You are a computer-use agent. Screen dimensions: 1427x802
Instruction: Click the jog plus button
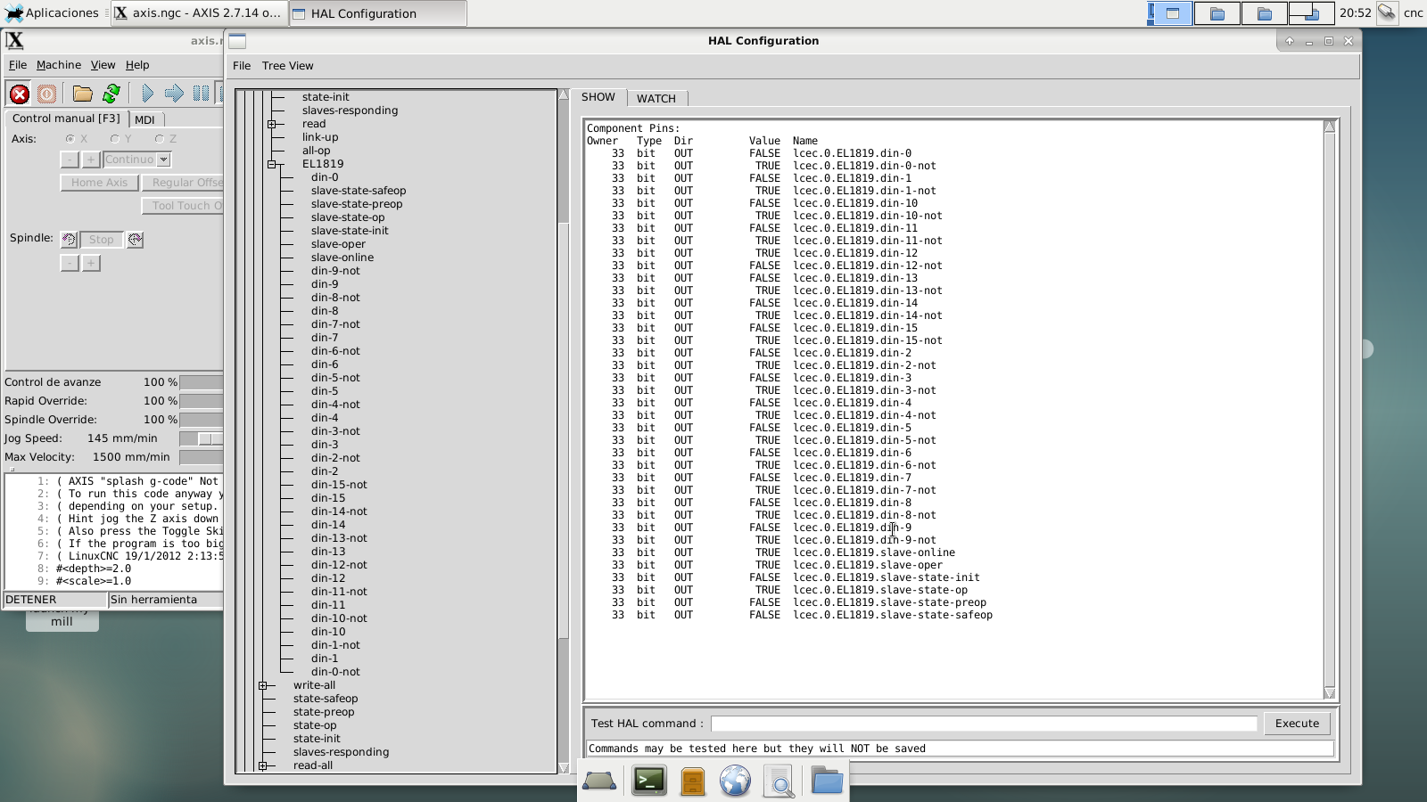point(91,160)
